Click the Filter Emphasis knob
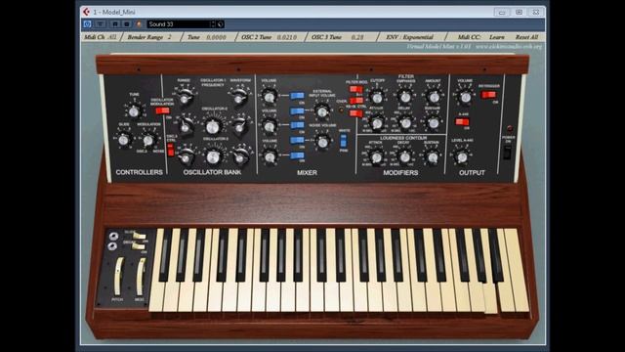625x352 pixels. [x=405, y=97]
